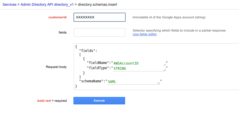Click the Selector specifying description text

[x=180, y=30]
